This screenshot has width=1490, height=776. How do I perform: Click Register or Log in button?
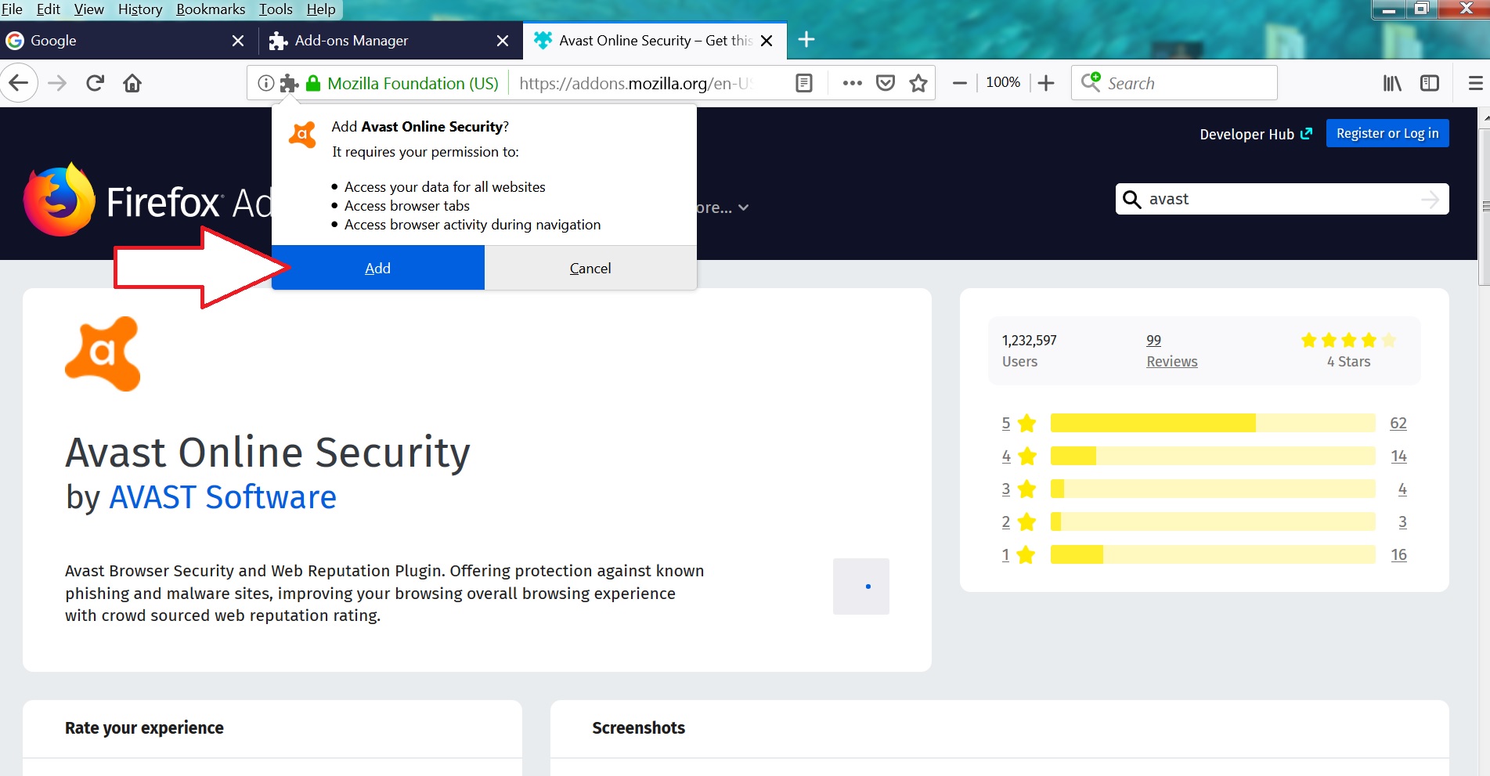1387,133
